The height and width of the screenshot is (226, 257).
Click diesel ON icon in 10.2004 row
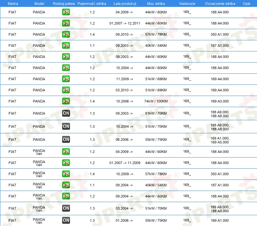[x=66, y=126]
